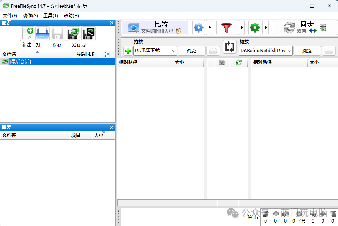338x226 pixels.
Task: Start synchronization with the 同步 button
Action: tap(305, 28)
